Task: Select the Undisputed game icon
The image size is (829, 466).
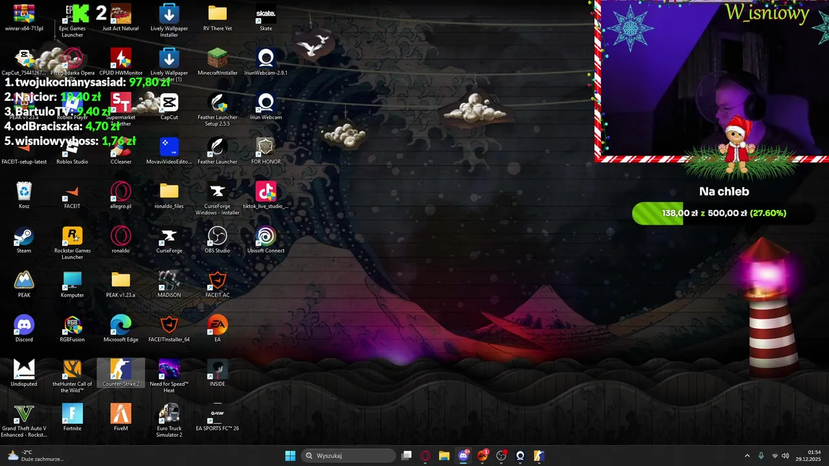Action: tap(24, 373)
